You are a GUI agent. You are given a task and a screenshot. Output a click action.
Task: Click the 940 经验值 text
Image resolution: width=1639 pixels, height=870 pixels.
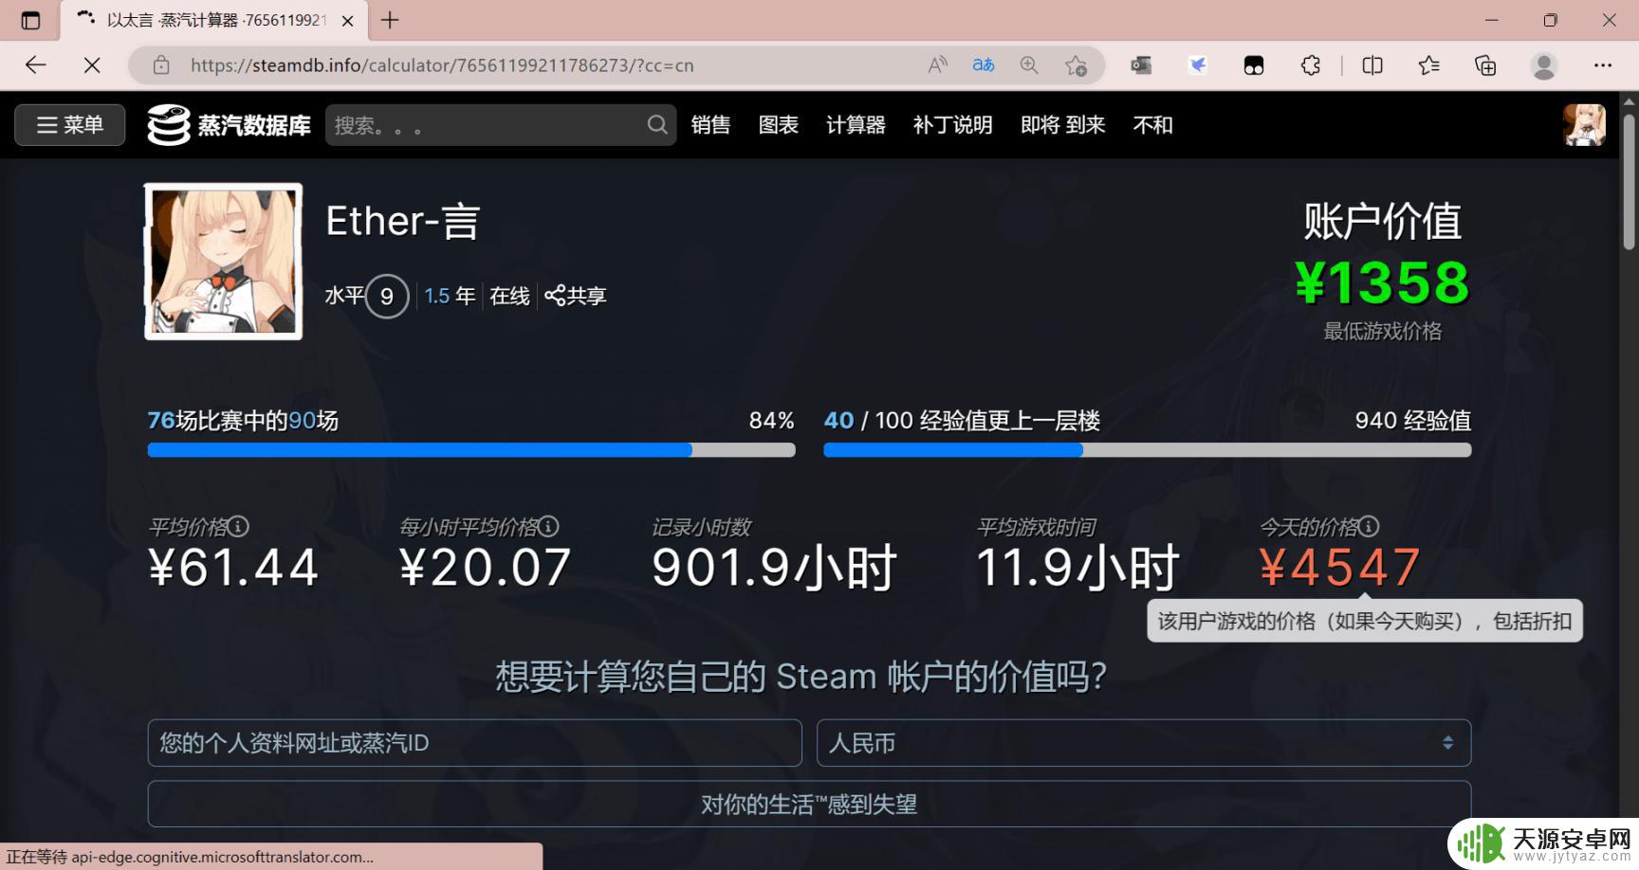[x=1413, y=421]
